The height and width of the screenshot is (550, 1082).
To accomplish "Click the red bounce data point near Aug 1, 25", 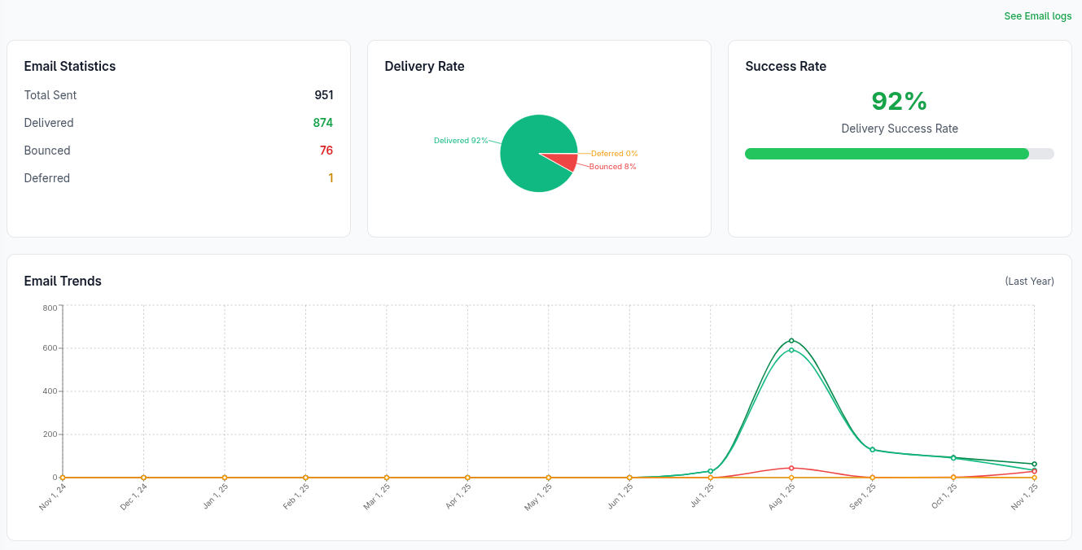I will 791,467.
